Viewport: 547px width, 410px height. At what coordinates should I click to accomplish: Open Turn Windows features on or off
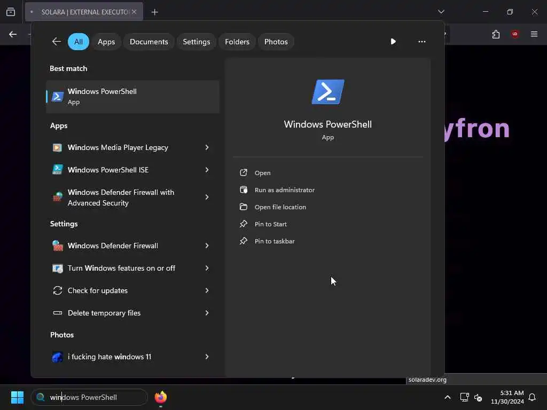tap(132, 268)
